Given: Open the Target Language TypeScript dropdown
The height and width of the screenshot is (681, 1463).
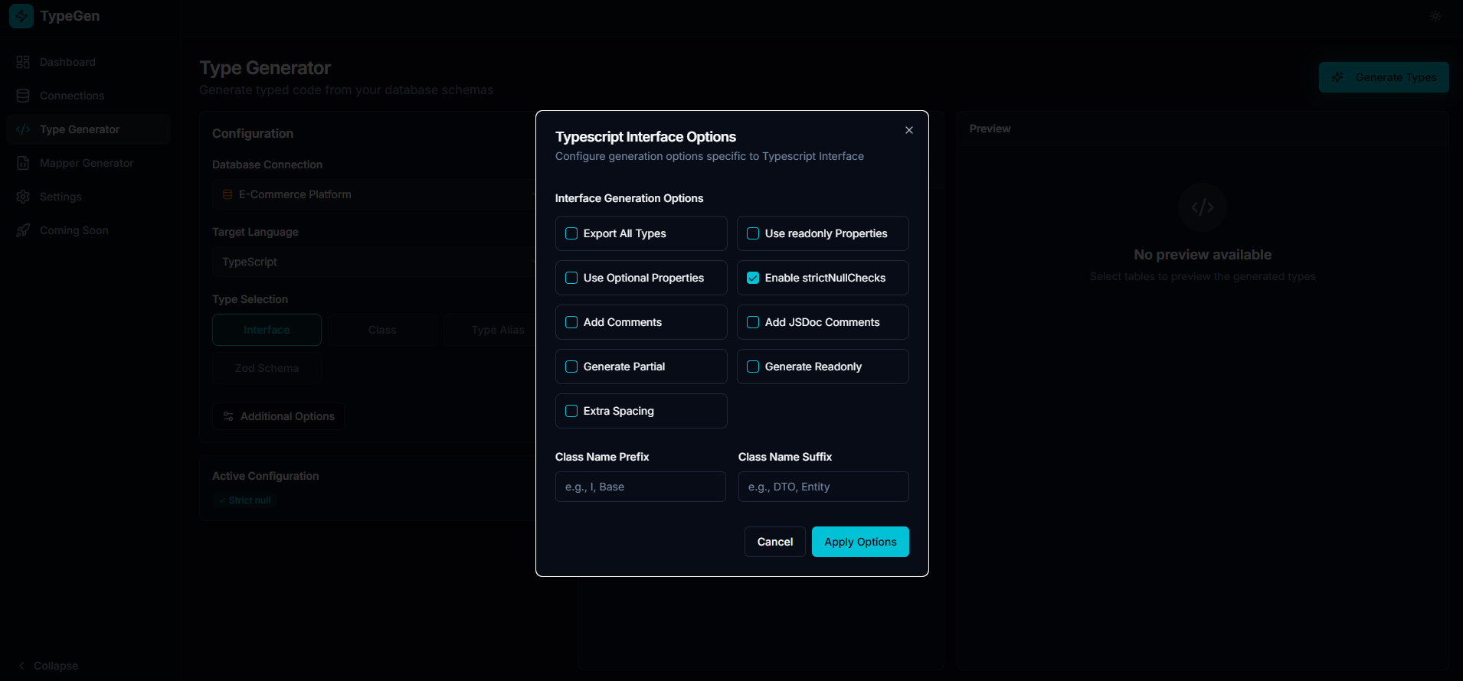Looking at the screenshot, I should [374, 262].
